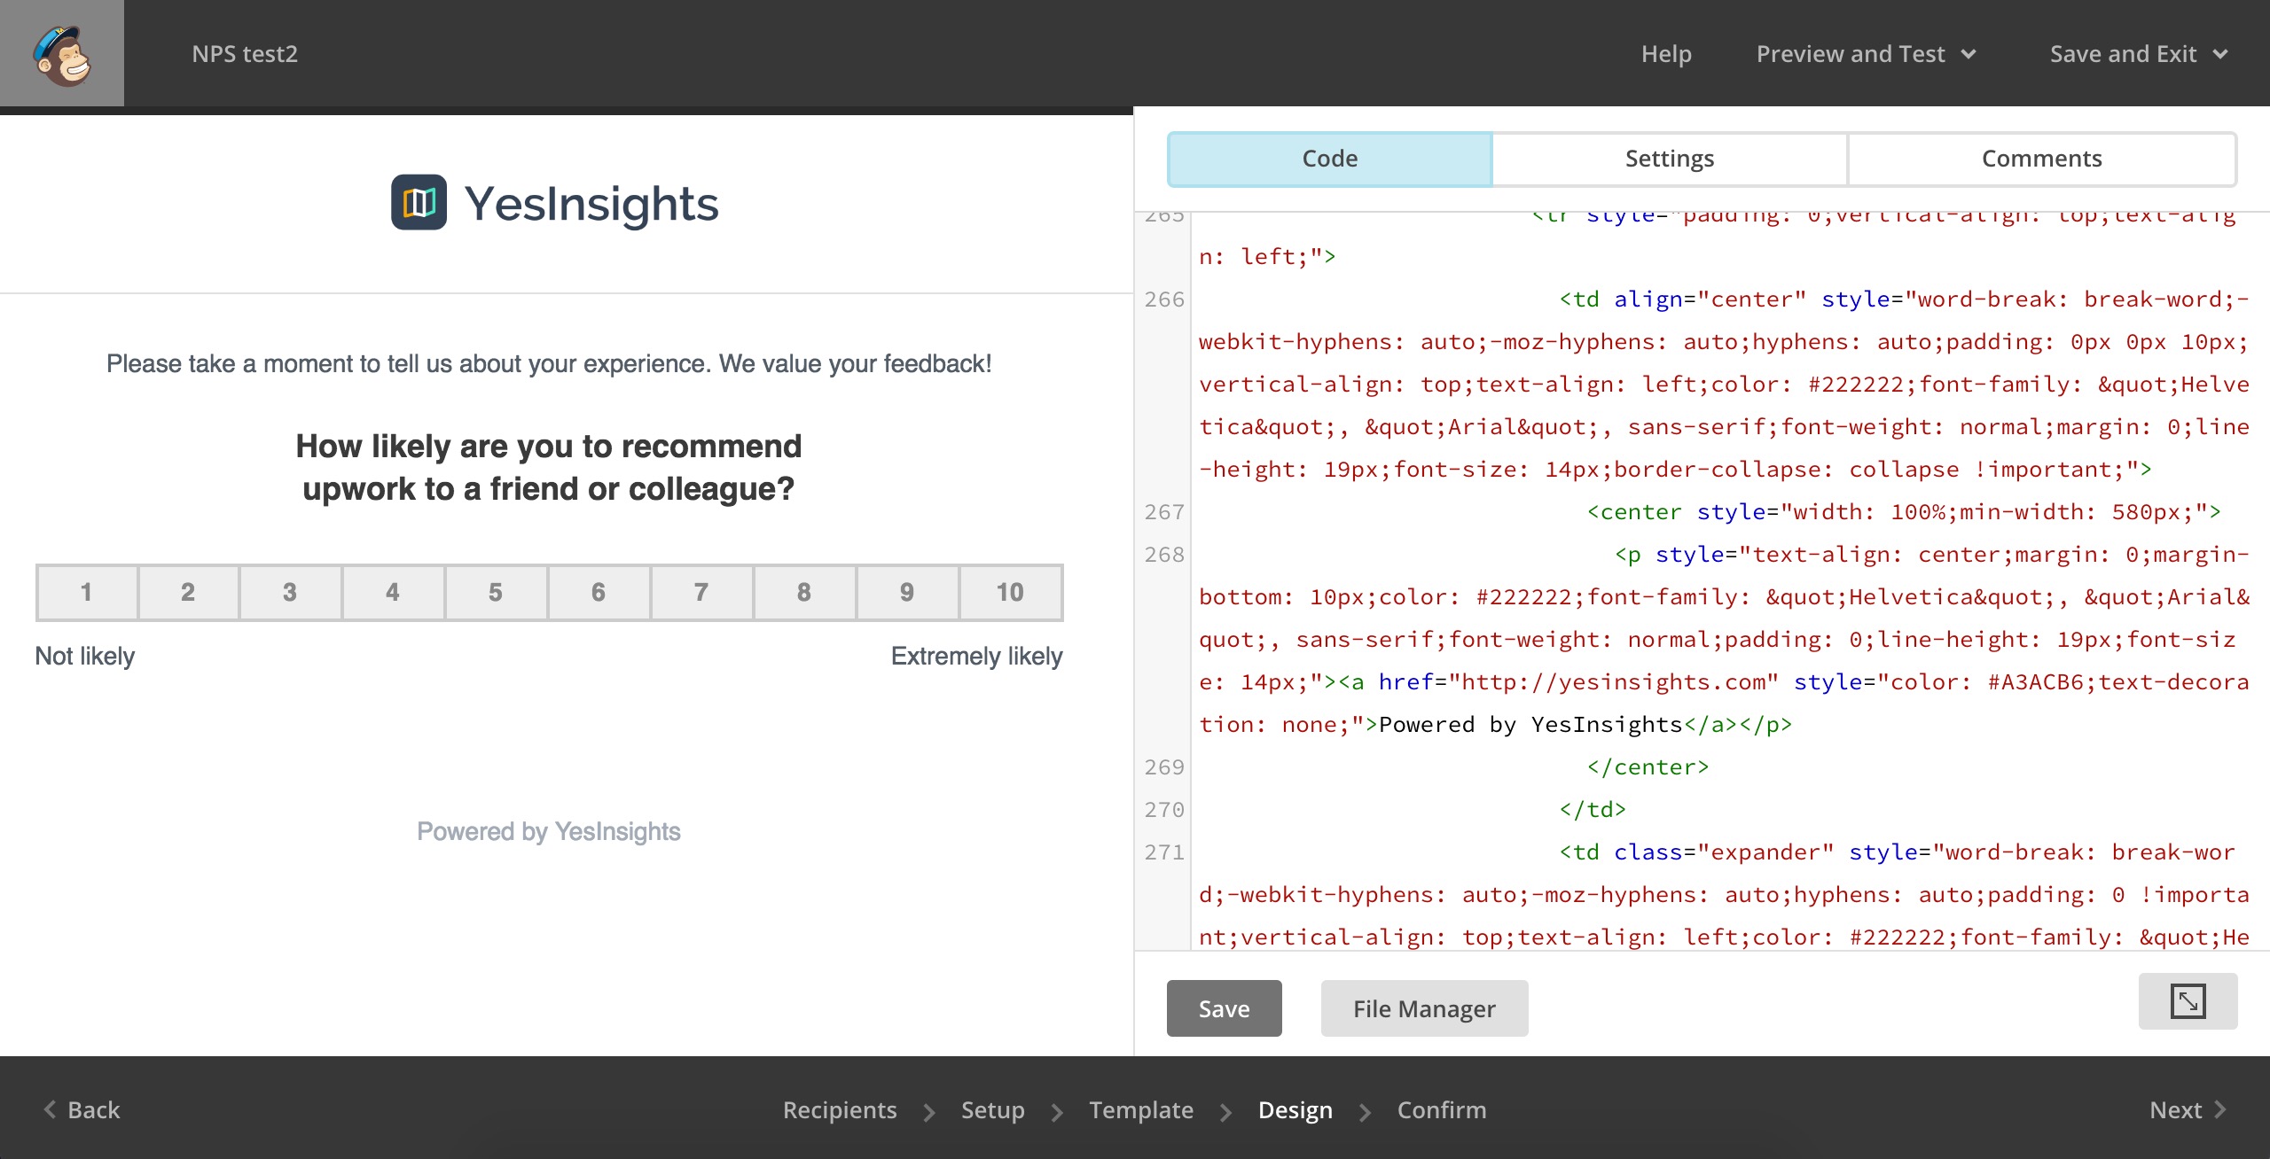Screen dimensions: 2270x1159
Task: Jump to the Setup step
Action: (993, 1109)
